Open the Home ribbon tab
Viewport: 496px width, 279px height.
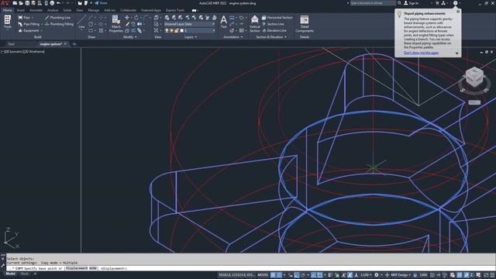pos(7,10)
